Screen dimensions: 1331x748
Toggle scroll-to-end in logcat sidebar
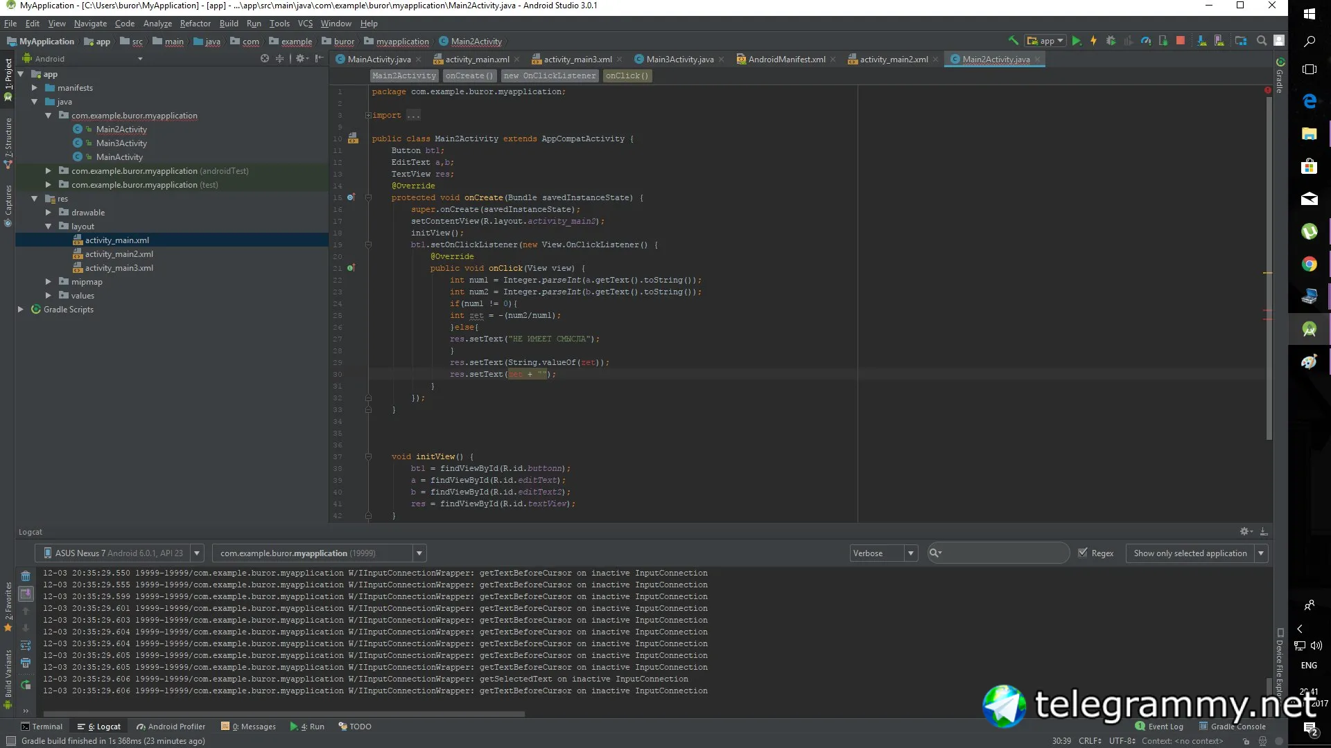pos(26,594)
